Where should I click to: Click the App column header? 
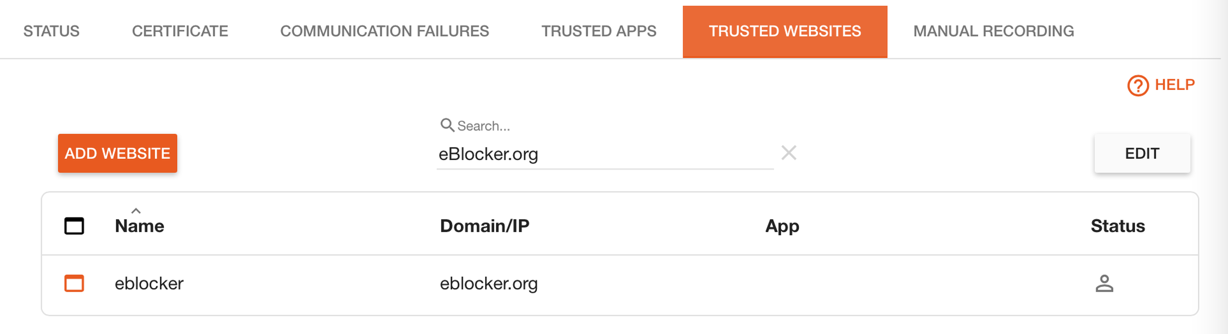[x=782, y=226]
